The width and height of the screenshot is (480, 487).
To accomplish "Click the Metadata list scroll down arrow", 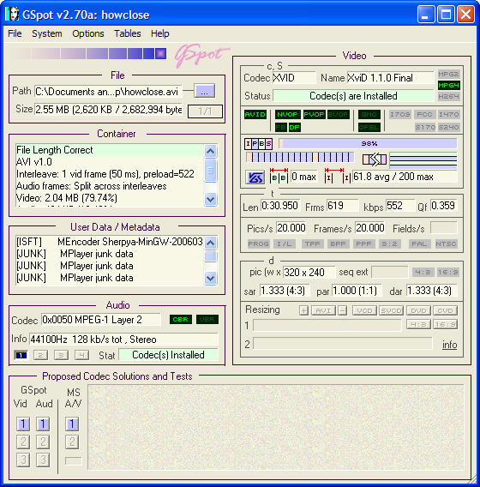I will pos(210,279).
